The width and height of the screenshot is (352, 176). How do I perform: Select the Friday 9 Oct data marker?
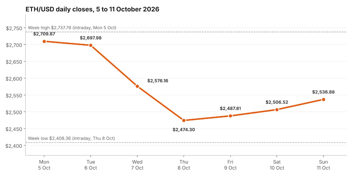tap(230, 116)
